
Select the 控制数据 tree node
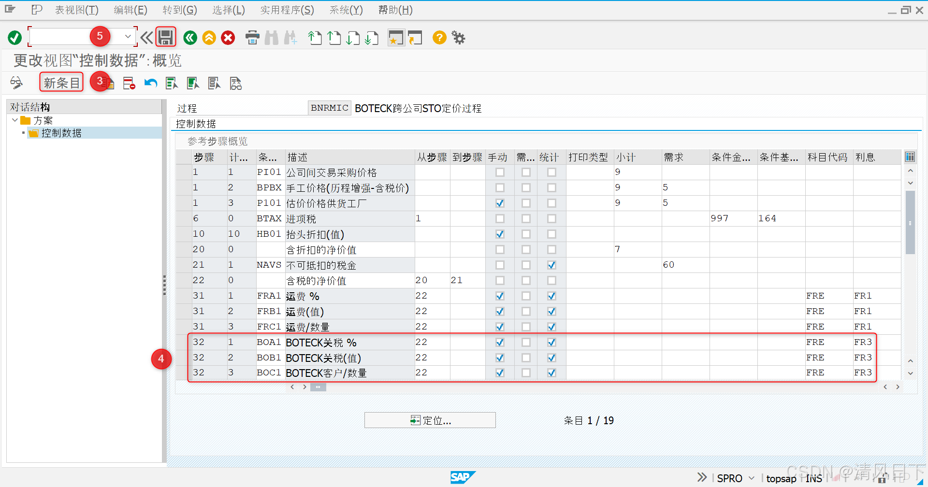(61, 133)
